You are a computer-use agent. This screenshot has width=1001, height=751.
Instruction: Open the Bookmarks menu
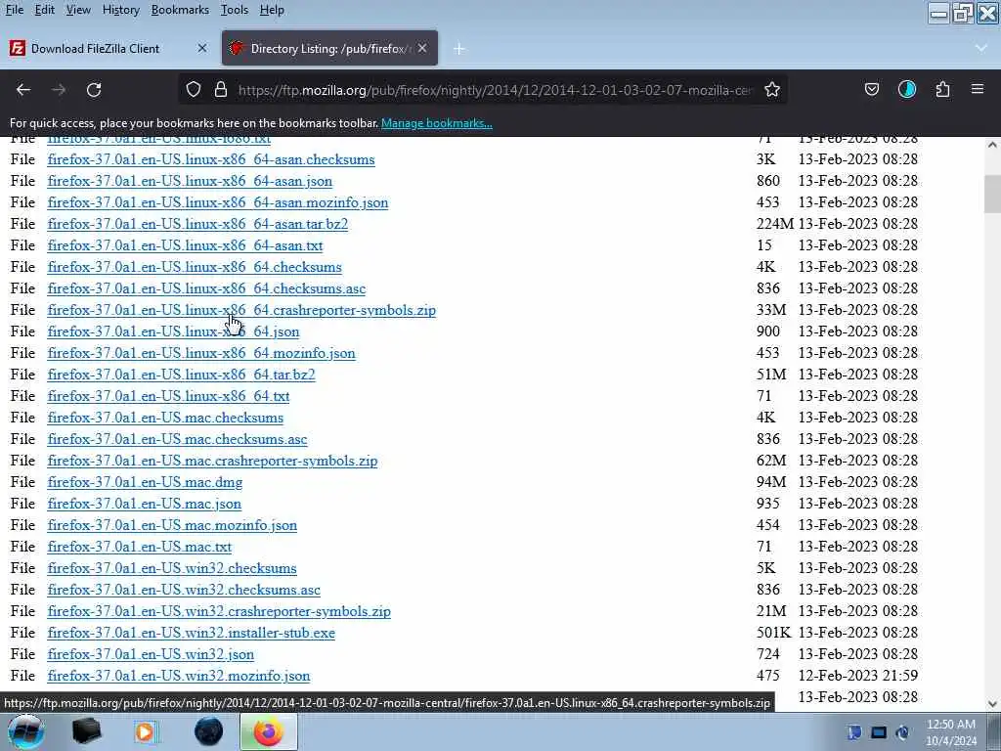180,10
